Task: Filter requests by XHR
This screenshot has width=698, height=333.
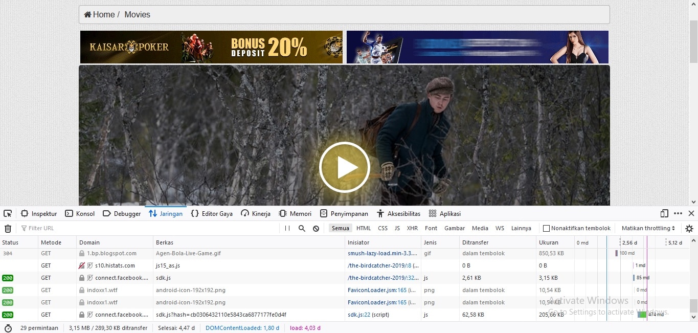Action: click(412, 229)
